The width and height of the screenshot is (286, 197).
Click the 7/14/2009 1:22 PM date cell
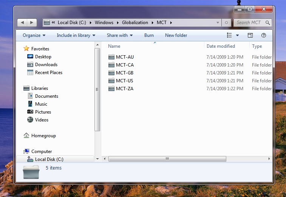point(225,89)
